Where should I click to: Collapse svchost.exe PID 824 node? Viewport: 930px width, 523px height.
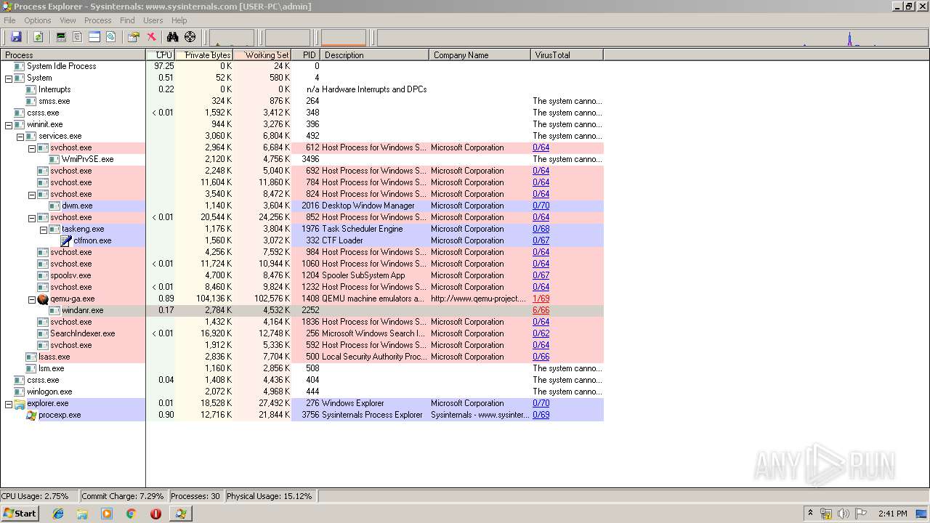coord(32,194)
